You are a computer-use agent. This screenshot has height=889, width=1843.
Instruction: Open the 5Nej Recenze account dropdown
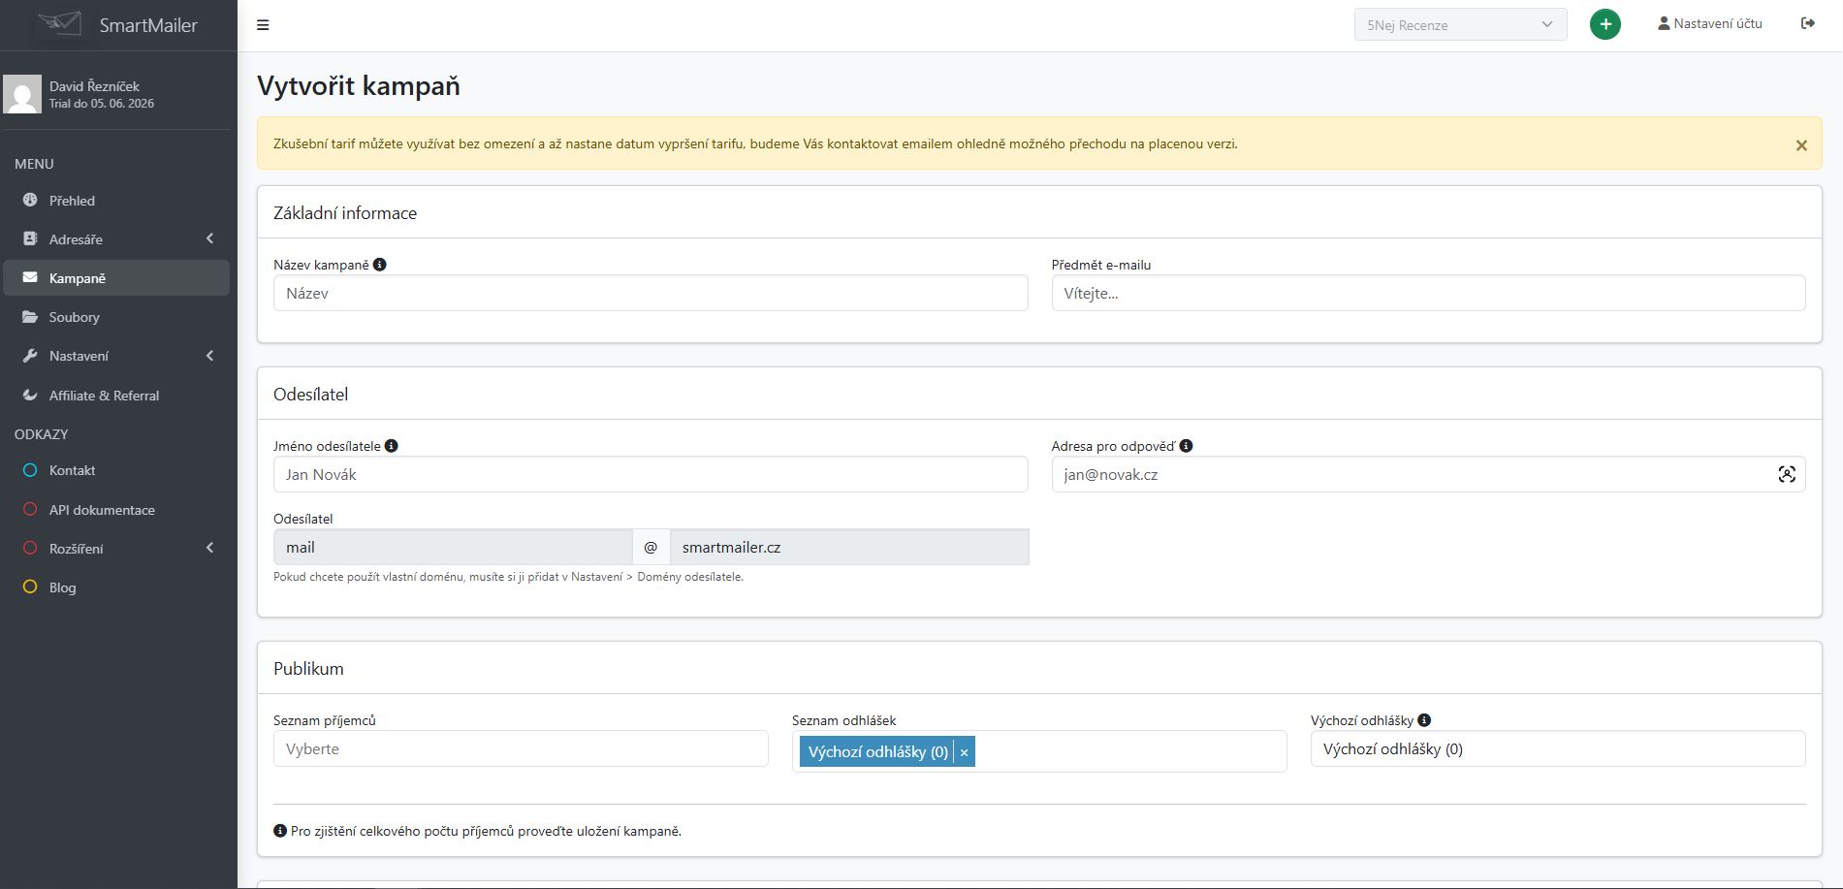[1460, 25]
